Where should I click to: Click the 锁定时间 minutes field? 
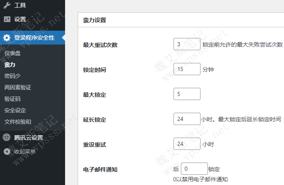pyautogui.click(x=187, y=69)
